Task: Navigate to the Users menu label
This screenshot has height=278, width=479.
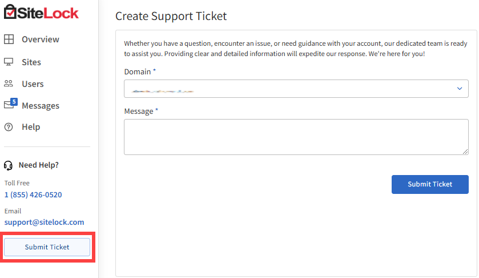Action: tap(33, 84)
